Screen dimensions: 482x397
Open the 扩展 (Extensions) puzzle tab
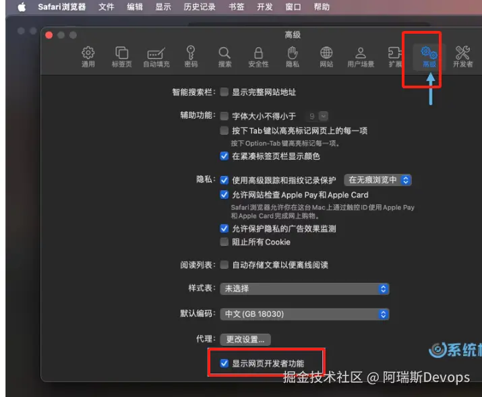coord(395,57)
